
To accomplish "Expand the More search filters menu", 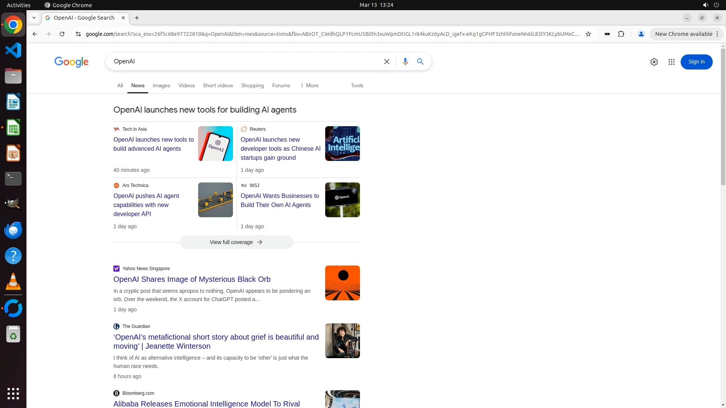I will 309,86.
